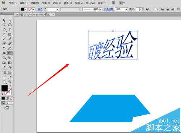Select the Artboard tool
Viewport: 181px width, 133px height.
tap(4, 77)
